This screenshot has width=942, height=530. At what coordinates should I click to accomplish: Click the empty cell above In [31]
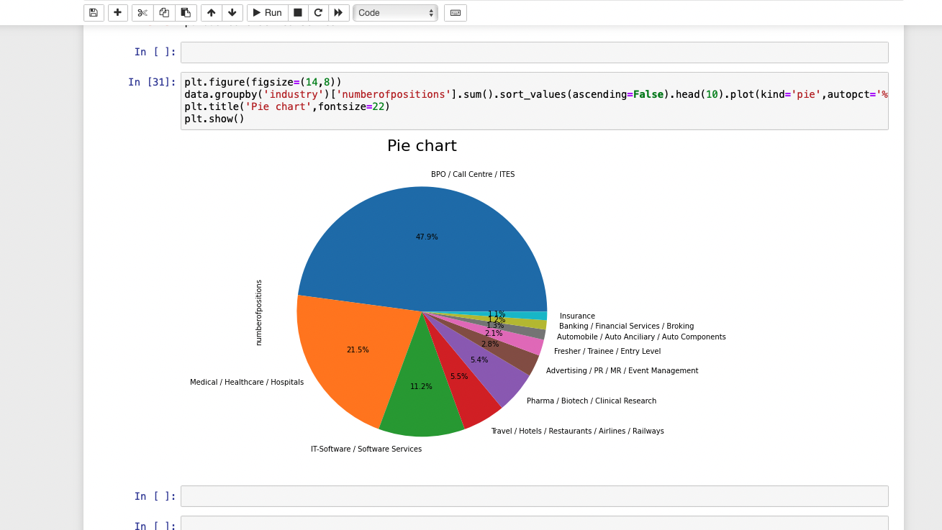(534, 52)
